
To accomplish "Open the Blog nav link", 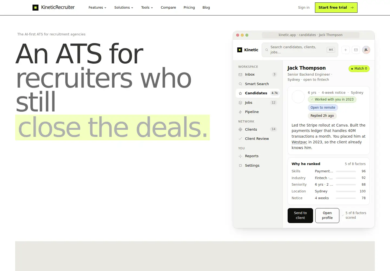I will [x=206, y=8].
